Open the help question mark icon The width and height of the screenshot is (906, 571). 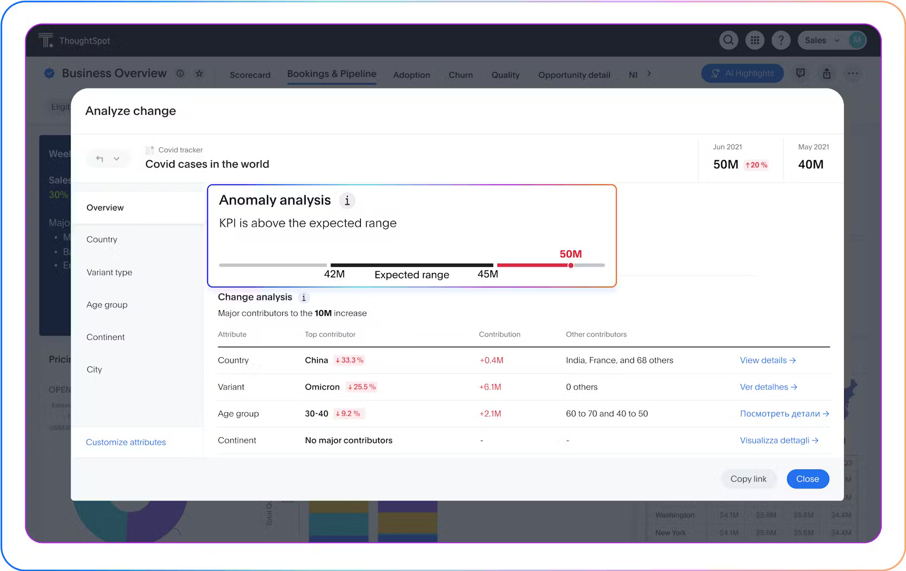tap(780, 40)
